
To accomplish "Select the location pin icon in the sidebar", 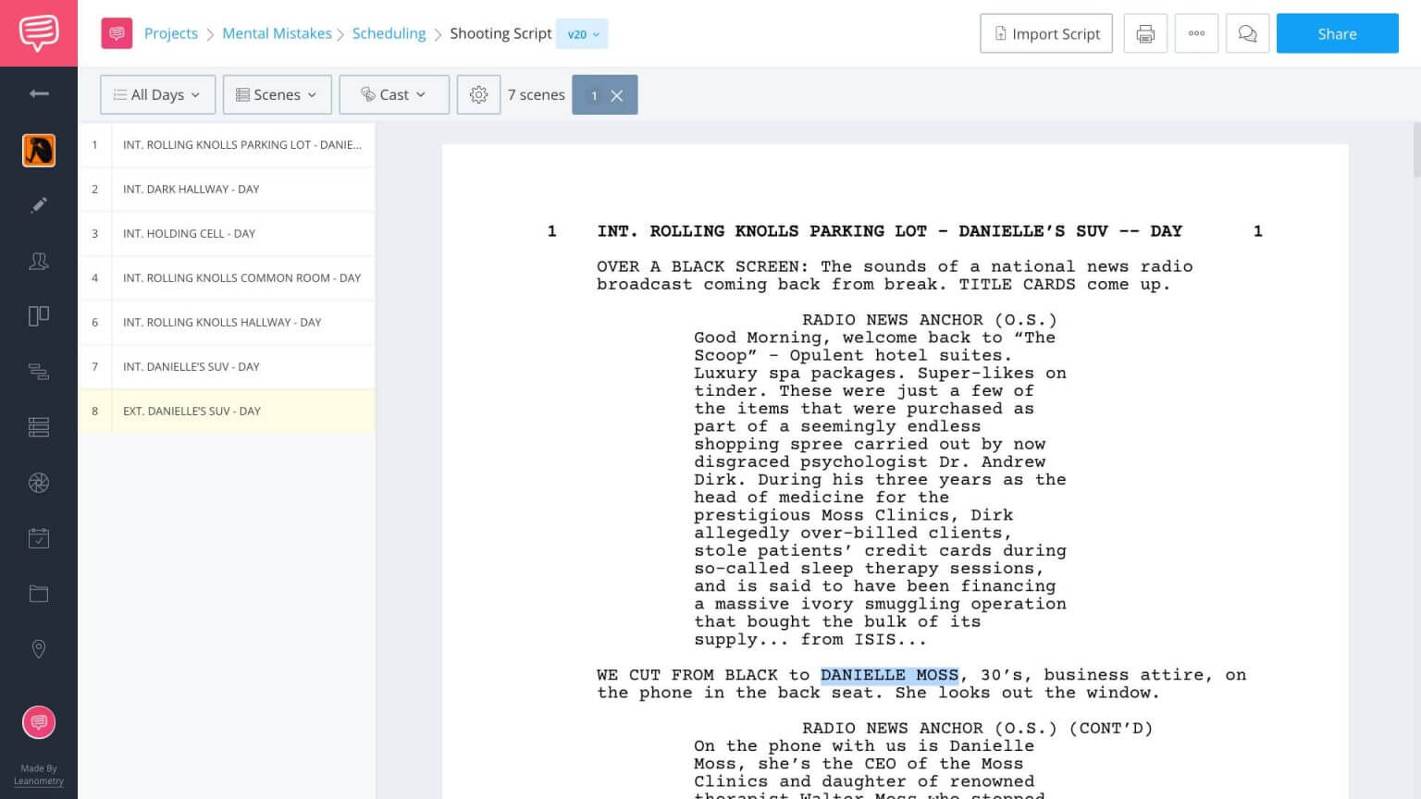I will pyautogui.click(x=38, y=649).
